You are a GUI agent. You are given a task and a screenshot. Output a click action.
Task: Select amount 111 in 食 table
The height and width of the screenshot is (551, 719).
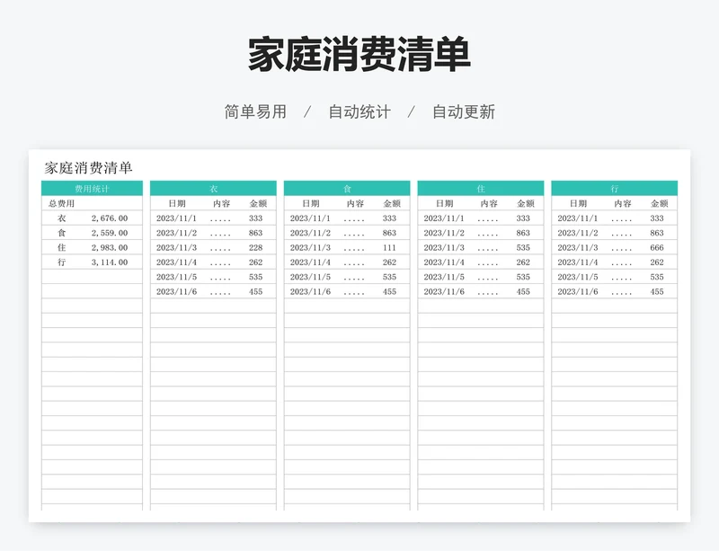click(x=389, y=248)
